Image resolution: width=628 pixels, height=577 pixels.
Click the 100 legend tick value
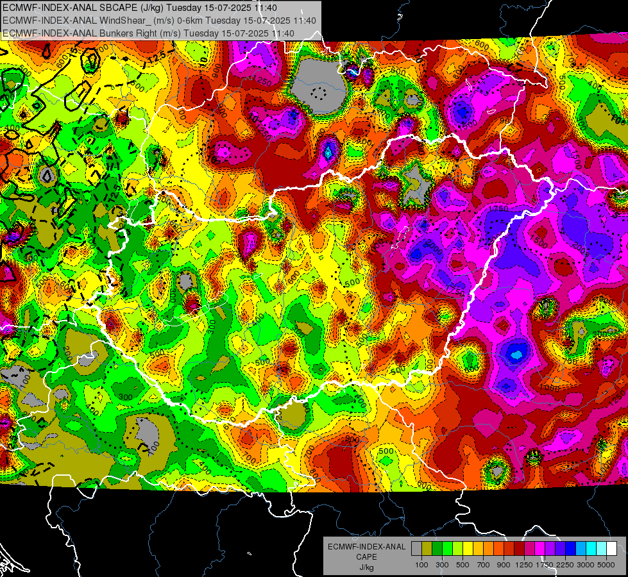coord(421,565)
